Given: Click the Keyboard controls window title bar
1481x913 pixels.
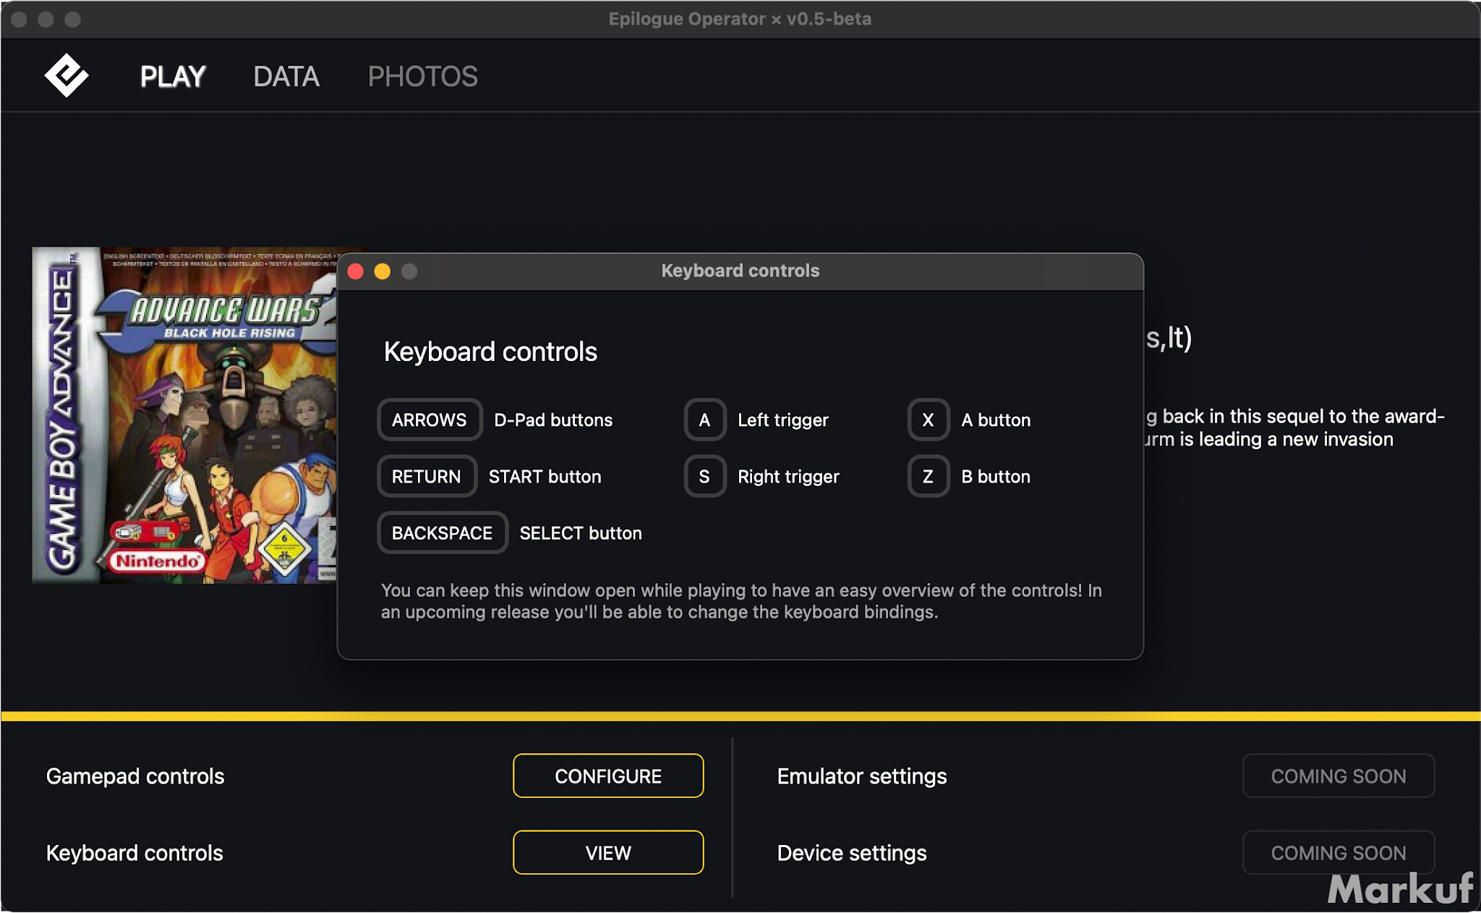Looking at the screenshot, I should pyautogui.click(x=740, y=271).
